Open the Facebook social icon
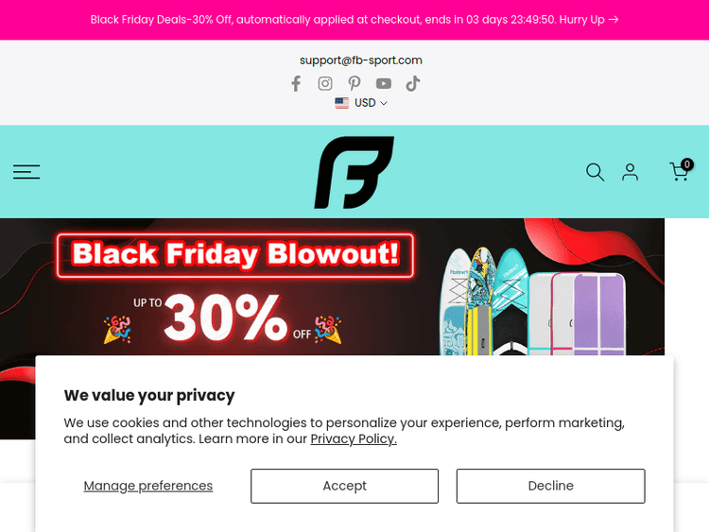The image size is (709, 532). [296, 83]
